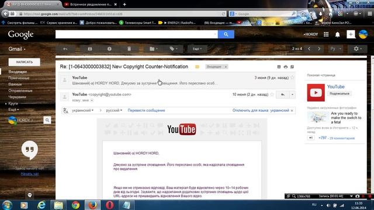Show the older conversation arrow
374x210 pixels.
pos(319,49)
